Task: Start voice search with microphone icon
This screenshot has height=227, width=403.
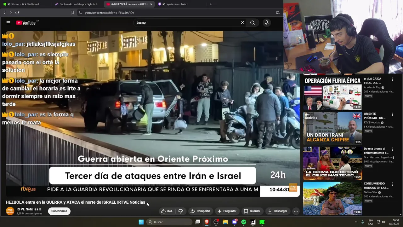Action: (x=267, y=23)
